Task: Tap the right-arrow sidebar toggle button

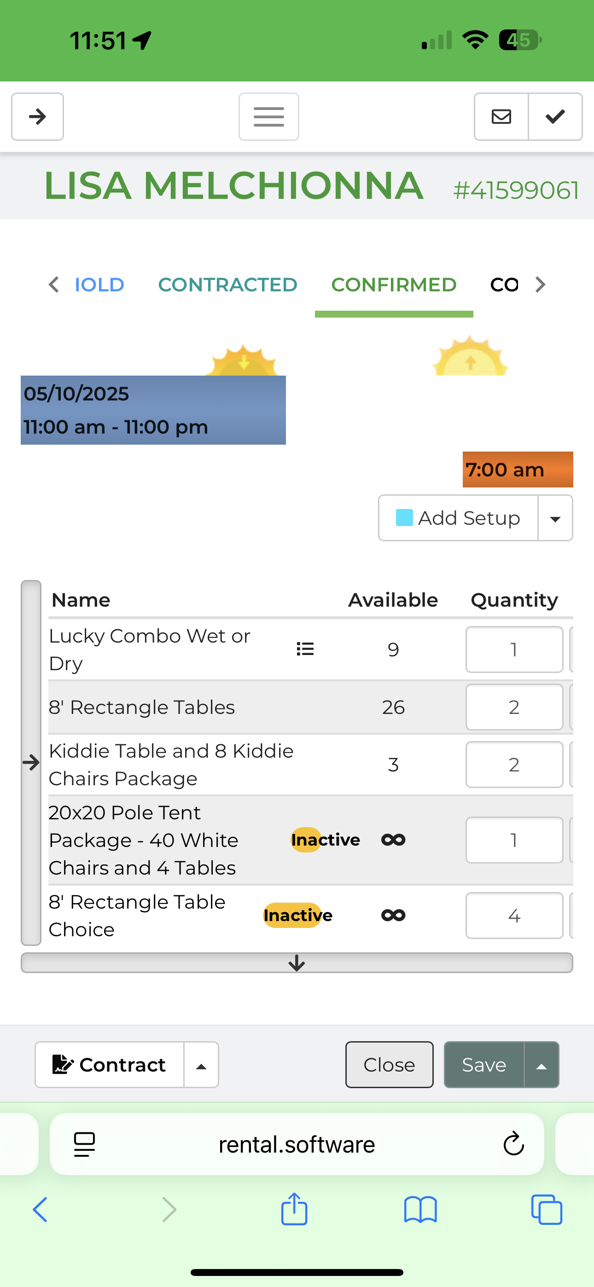Action: (x=37, y=116)
